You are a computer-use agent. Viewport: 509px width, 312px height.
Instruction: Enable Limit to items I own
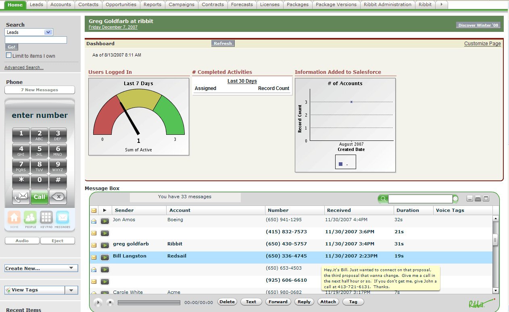click(9, 55)
